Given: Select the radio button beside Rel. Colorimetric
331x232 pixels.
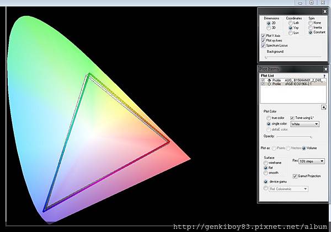Looking at the screenshot, I should [x=266, y=188].
